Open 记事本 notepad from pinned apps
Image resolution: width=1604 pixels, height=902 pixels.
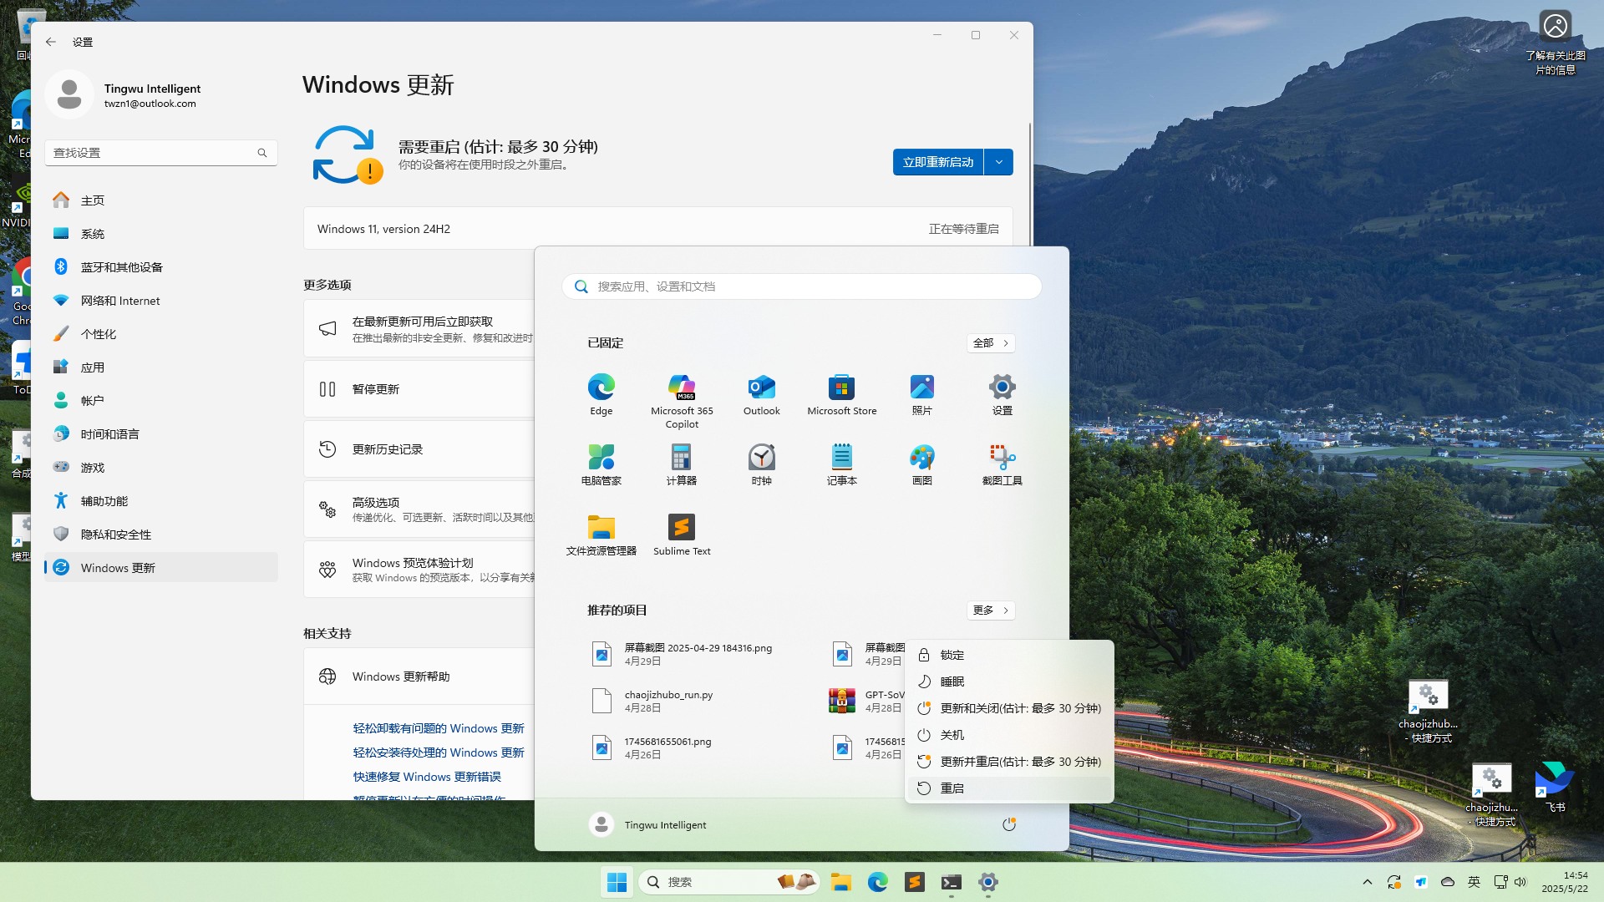click(841, 464)
